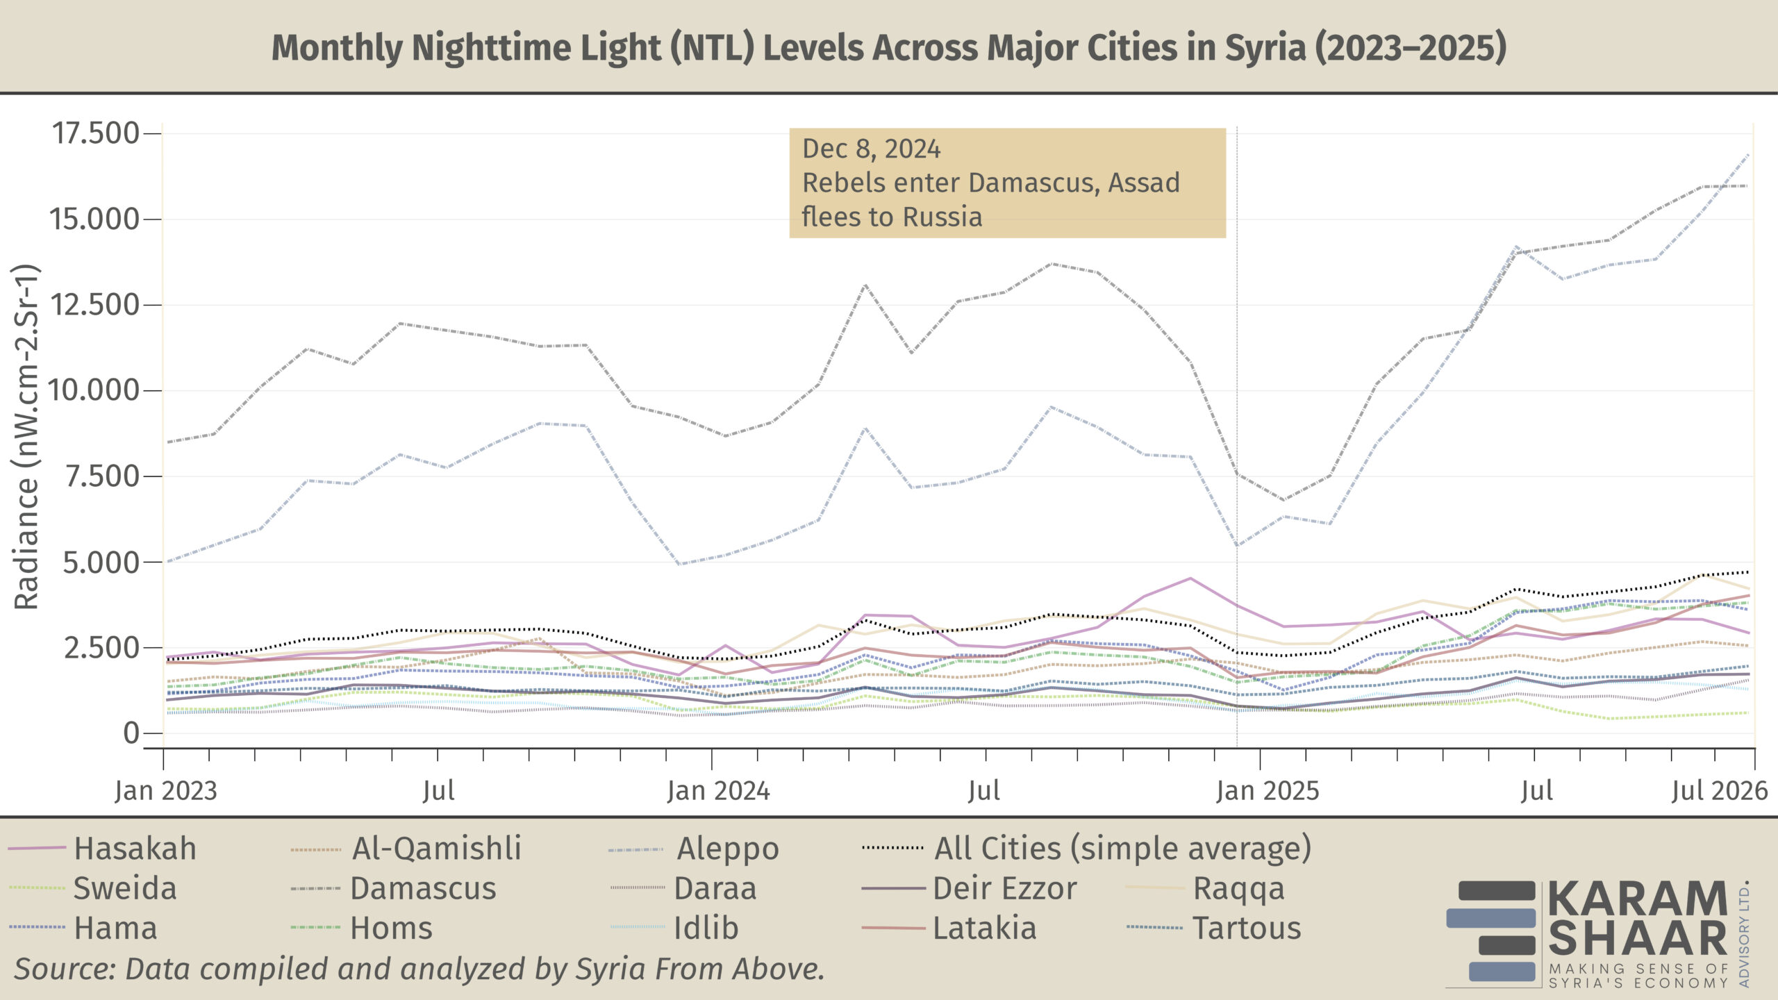The width and height of the screenshot is (1778, 1000).
Task: Click the Jul 2026 axis label
Action: [1719, 791]
